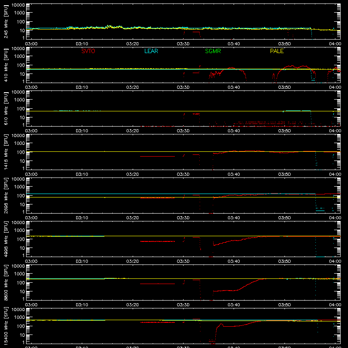Click 03:20 time label below 2695 MHz plot

[x=133, y=218]
